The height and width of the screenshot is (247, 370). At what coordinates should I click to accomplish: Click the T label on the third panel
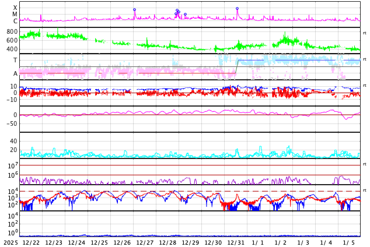click(x=15, y=60)
